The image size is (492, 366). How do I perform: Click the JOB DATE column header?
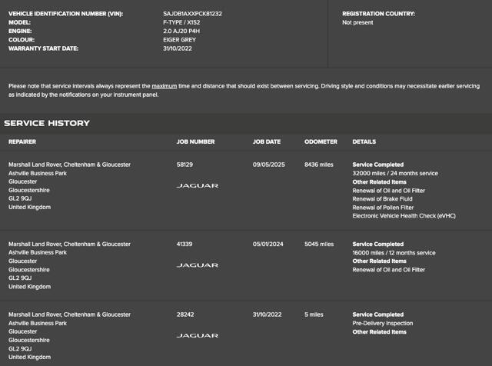pos(267,142)
